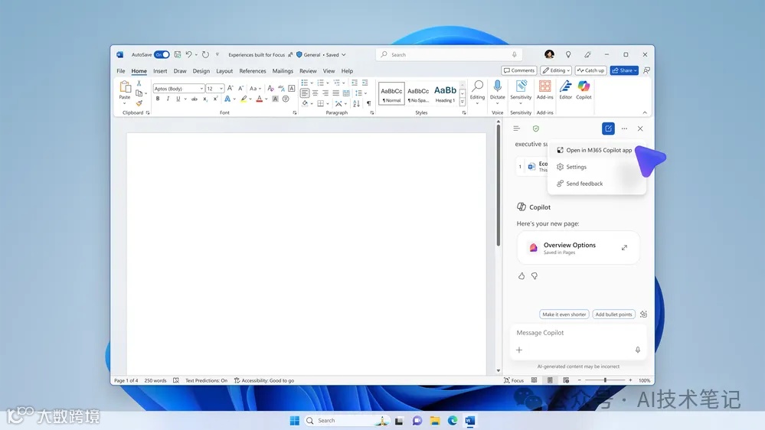This screenshot has width=765, height=430.
Task: Click the Subscript icon
Action: (x=205, y=99)
